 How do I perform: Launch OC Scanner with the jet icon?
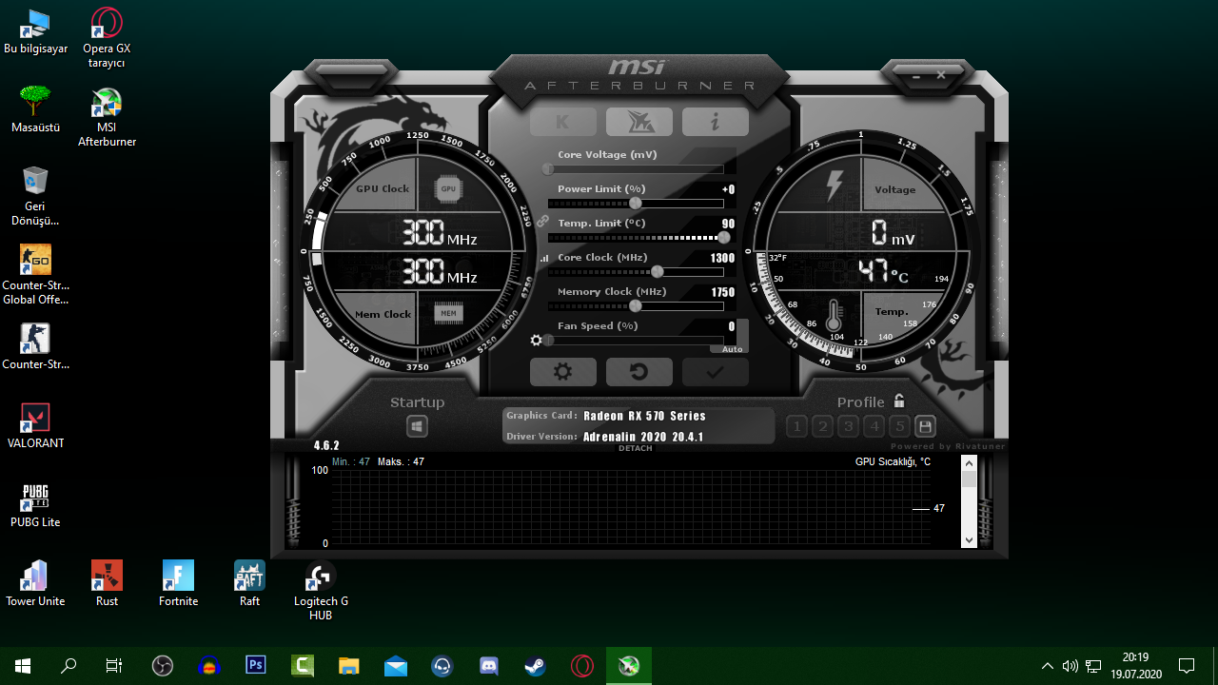(x=638, y=122)
